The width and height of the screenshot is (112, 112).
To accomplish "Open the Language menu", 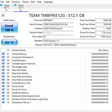I will point(48,2).
